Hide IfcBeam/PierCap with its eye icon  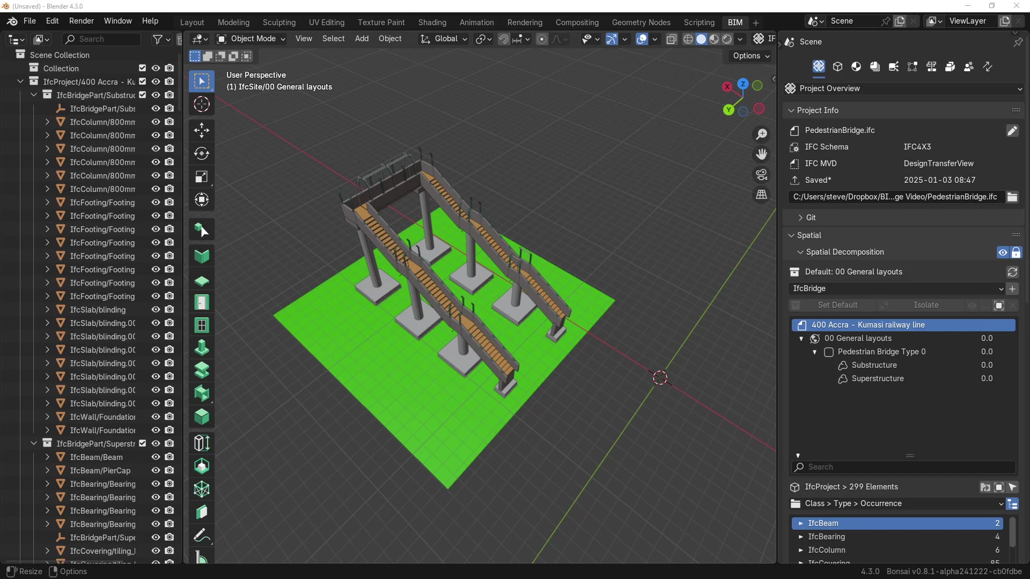tap(156, 470)
